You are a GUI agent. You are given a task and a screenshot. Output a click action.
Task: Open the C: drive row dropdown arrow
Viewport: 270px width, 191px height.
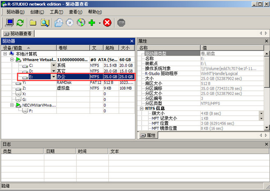[x=54, y=65]
